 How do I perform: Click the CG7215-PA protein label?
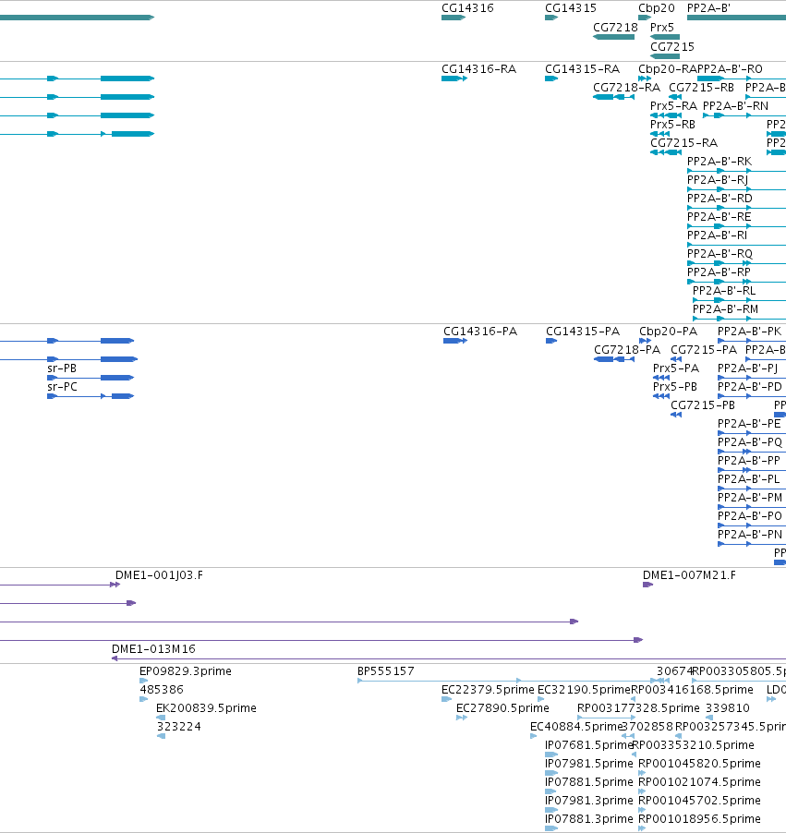point(704,350)
